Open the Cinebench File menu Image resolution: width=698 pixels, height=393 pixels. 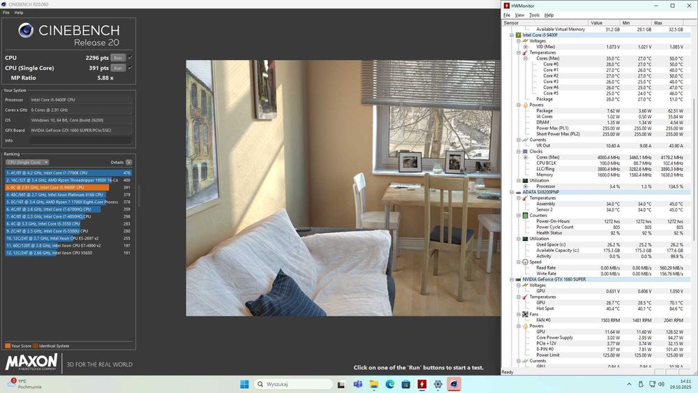pos(6,13)
